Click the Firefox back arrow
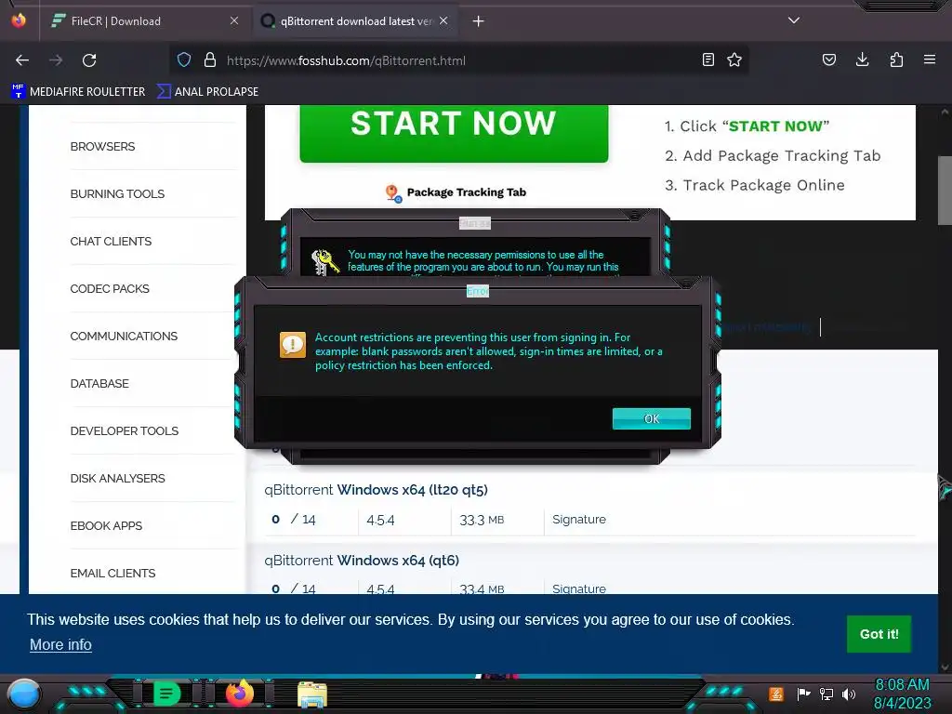The height and width of the screenshot is (714, 952). tap(22, 60)
